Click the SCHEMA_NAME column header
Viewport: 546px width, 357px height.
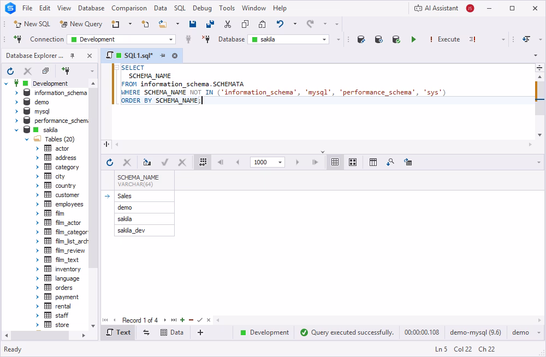(x=144, y=181)
